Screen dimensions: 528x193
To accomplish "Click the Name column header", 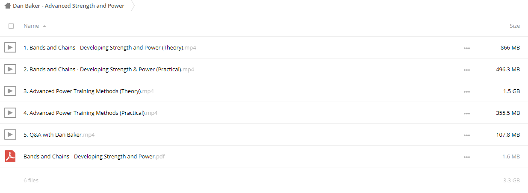I will 31,26.
